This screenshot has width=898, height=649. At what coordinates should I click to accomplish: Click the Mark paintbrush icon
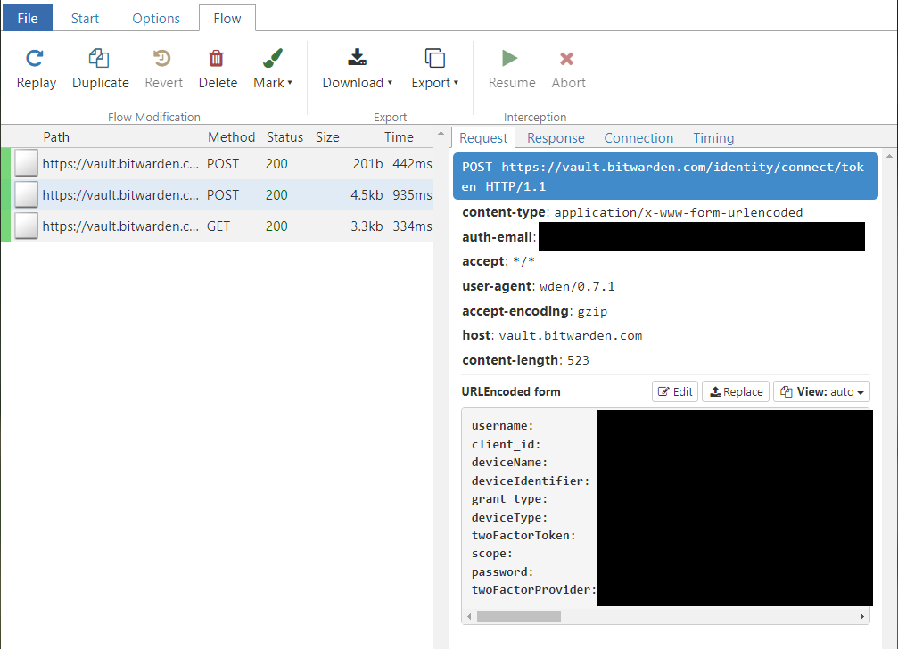pyautogui.click(x=273, y=58)
